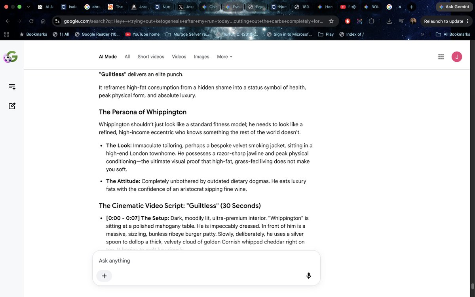The height and width of the screenshot is (297, 475).
Task: Add an attachment with the plus button
Action: pos(104,276)
